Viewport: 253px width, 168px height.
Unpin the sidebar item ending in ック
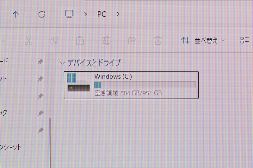click(x=41, y=113)
